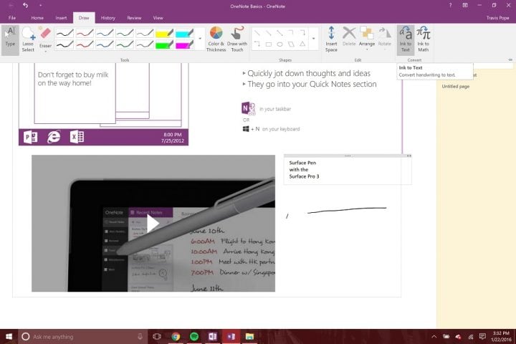Click the 'Ask me anything' search box
Image resolution: width=516 pixels, height=344 pixels.
click(x=83, y=336)
